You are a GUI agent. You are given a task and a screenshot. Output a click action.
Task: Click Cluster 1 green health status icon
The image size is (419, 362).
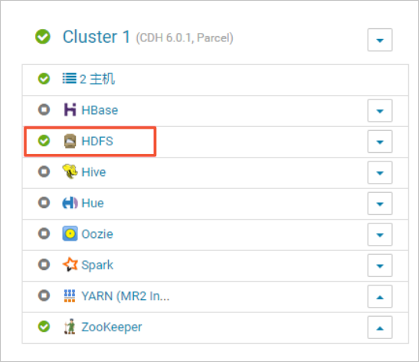pyautogui.click(x=43, y=36)
